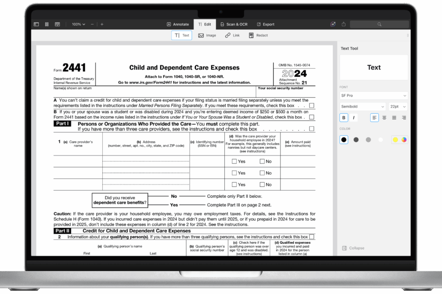Open the Scan & OCR tab
This screenshot has height=294, width=442.
[x=235, y=24]
